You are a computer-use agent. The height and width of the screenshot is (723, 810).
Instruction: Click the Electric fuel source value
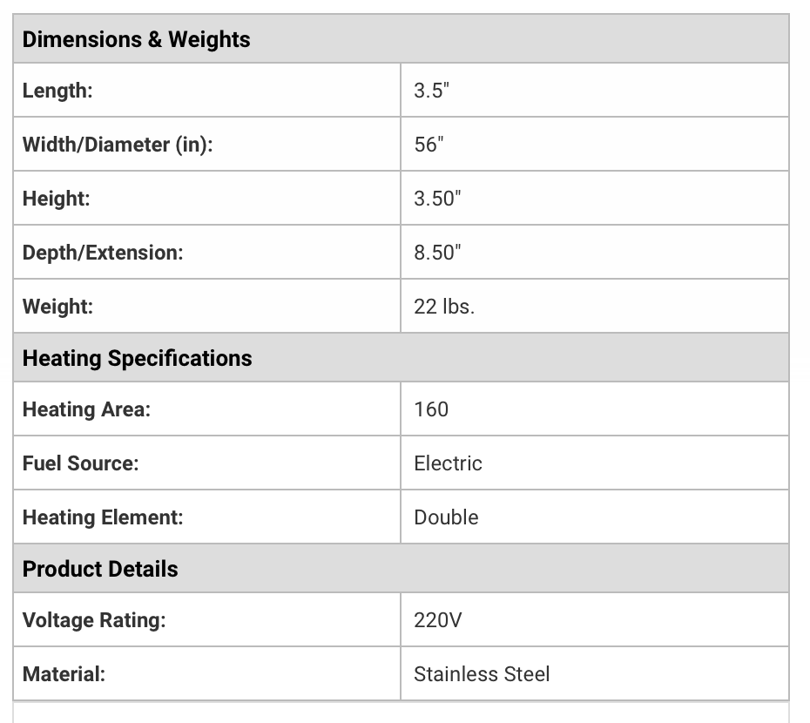click(x=448, y=463)
